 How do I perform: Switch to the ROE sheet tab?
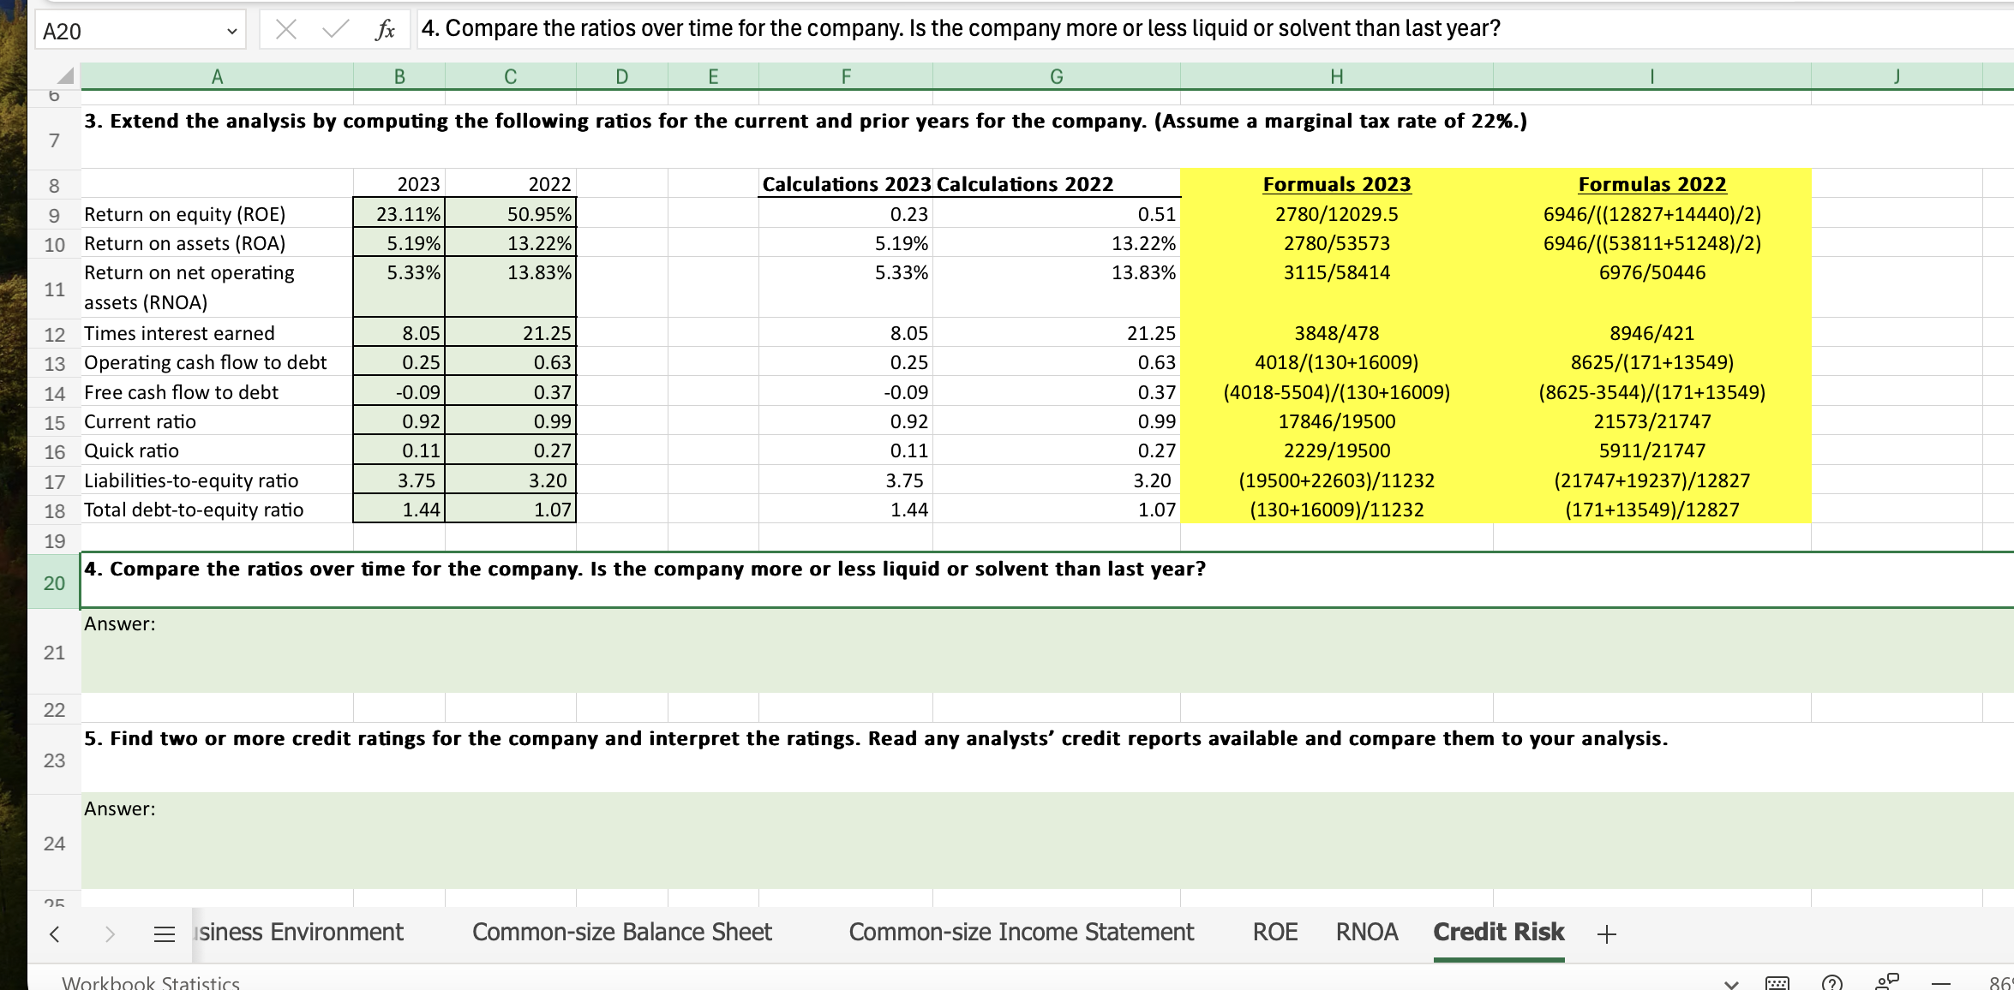tap(1275, 932)
